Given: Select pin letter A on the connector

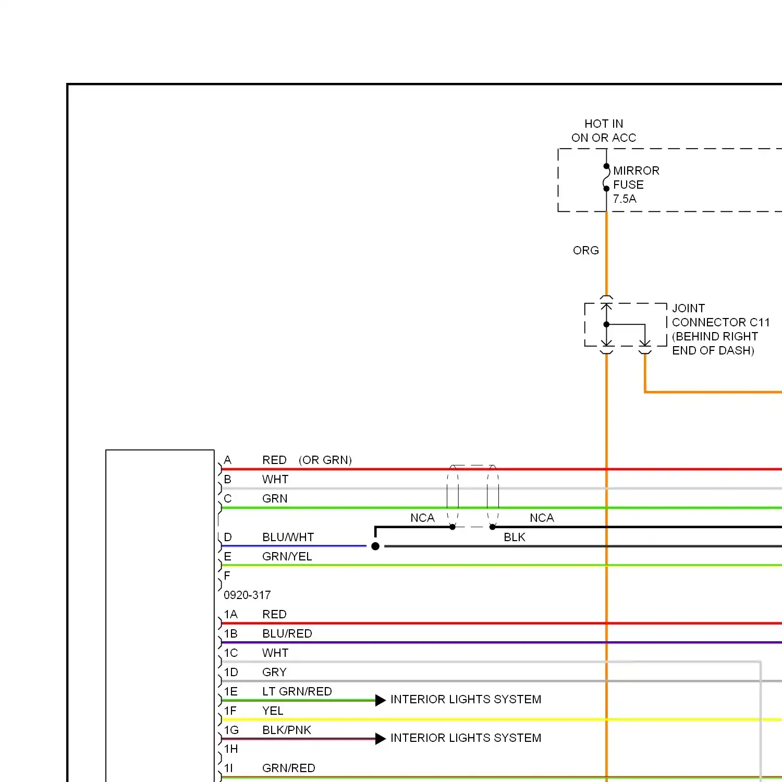Looking at the screenshot, I should tap(227, 460).
